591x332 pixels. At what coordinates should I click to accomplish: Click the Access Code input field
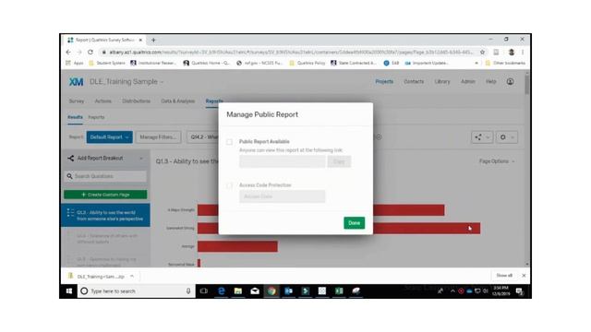pos(282,196)
